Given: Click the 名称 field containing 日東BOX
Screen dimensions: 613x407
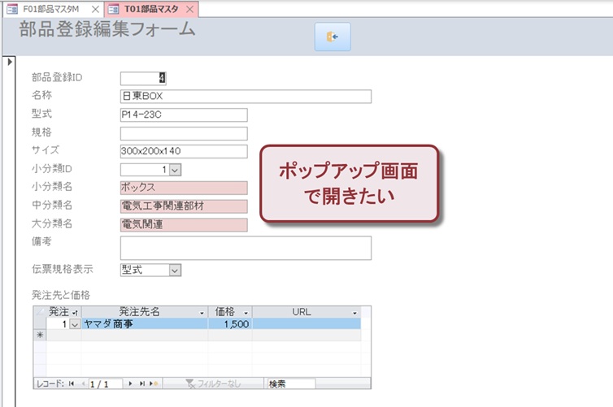Looking at the screenshot, I should coord(245,97).
